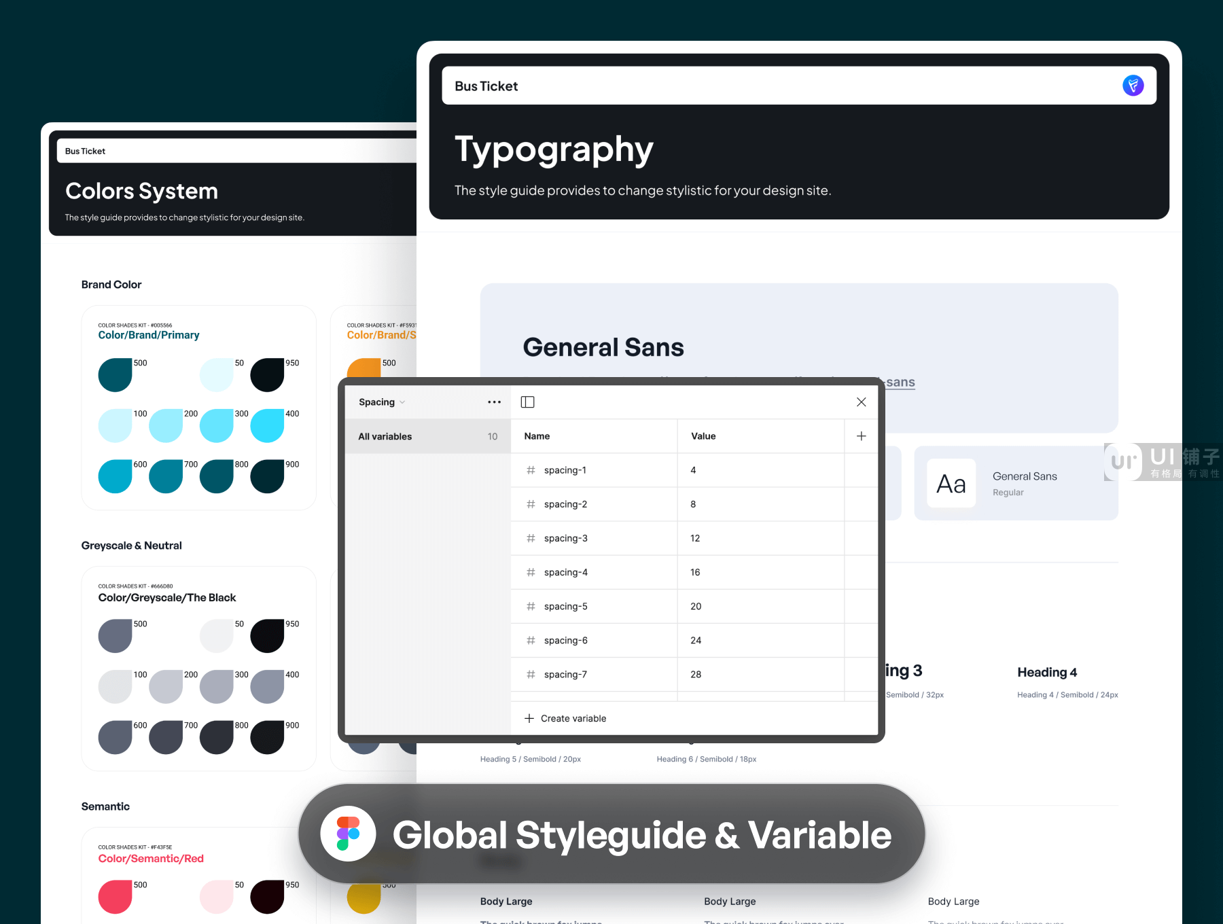Image resolution: width=1223 pixels, height=924 pixels.
Task: Select the spacing-4 variable name
Action: pos(565,572)
